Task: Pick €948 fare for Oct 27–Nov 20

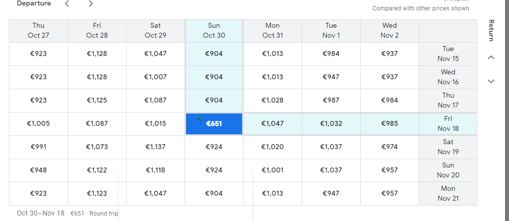Action: (x=38, y=170)
